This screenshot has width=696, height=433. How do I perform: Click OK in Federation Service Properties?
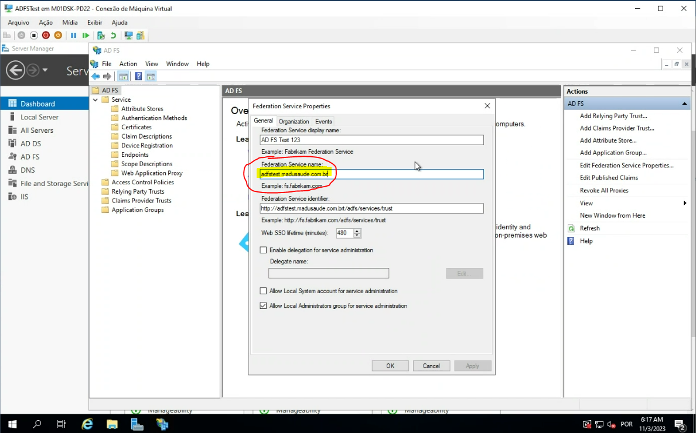coord(390,366)
